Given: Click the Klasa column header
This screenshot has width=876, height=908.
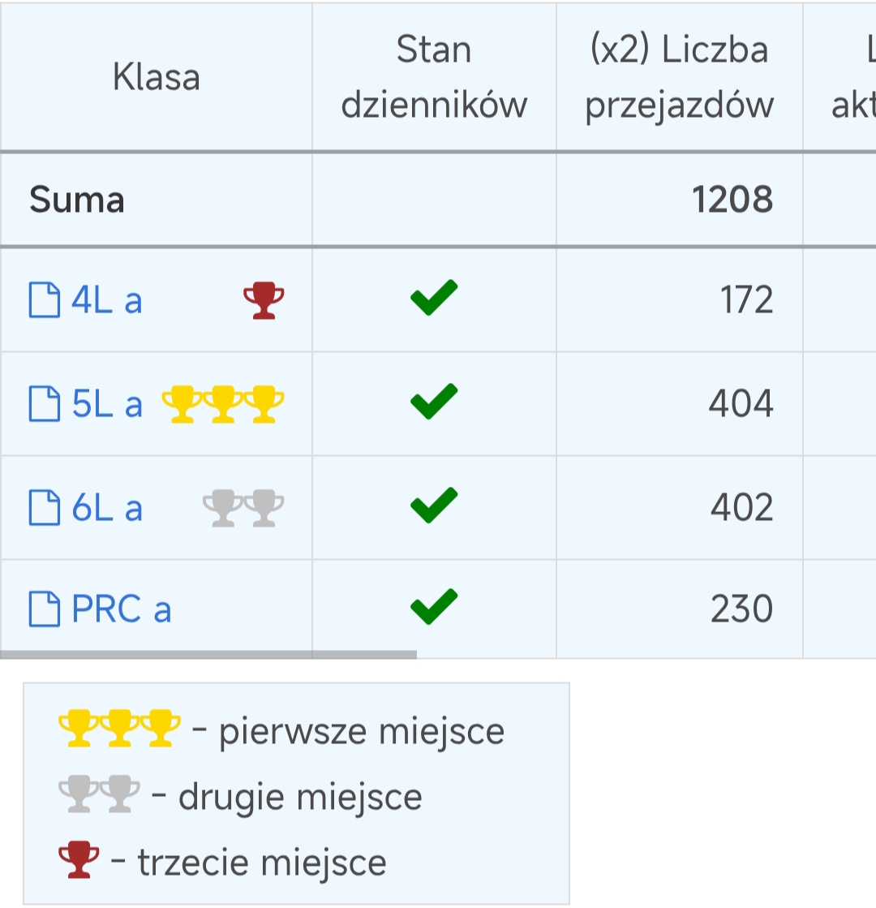Looking at the screenshot, I should (157, 77).
